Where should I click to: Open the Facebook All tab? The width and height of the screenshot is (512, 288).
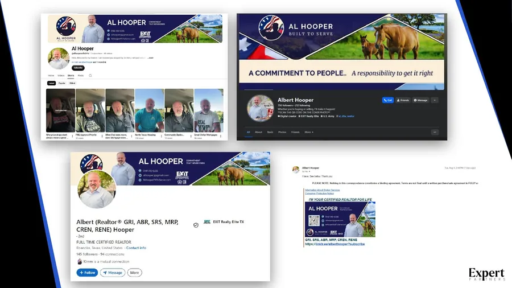248,132
